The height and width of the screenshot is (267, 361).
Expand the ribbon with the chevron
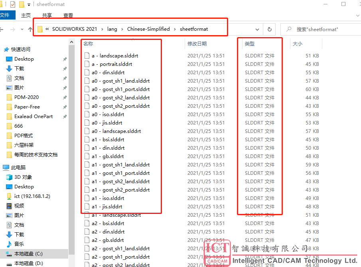click(x=357, y=16)
